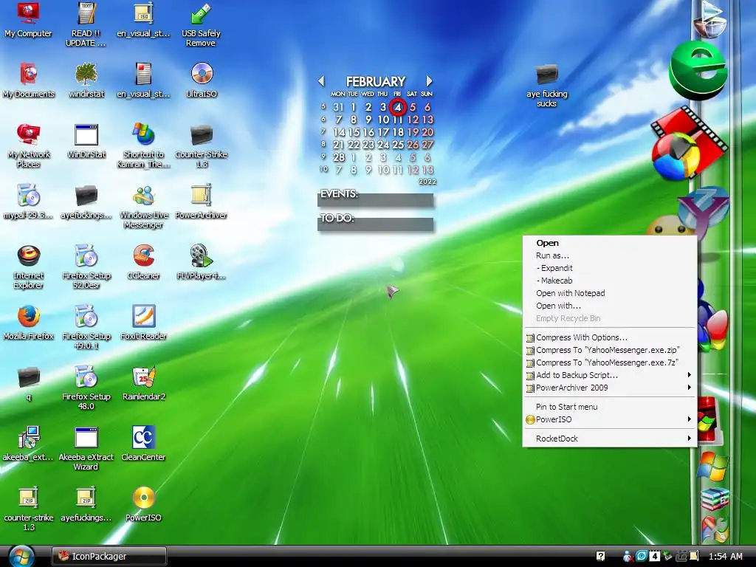Click the tray icon showing number 4
This screenshot has height=567, width=756.
coord(654,556)
